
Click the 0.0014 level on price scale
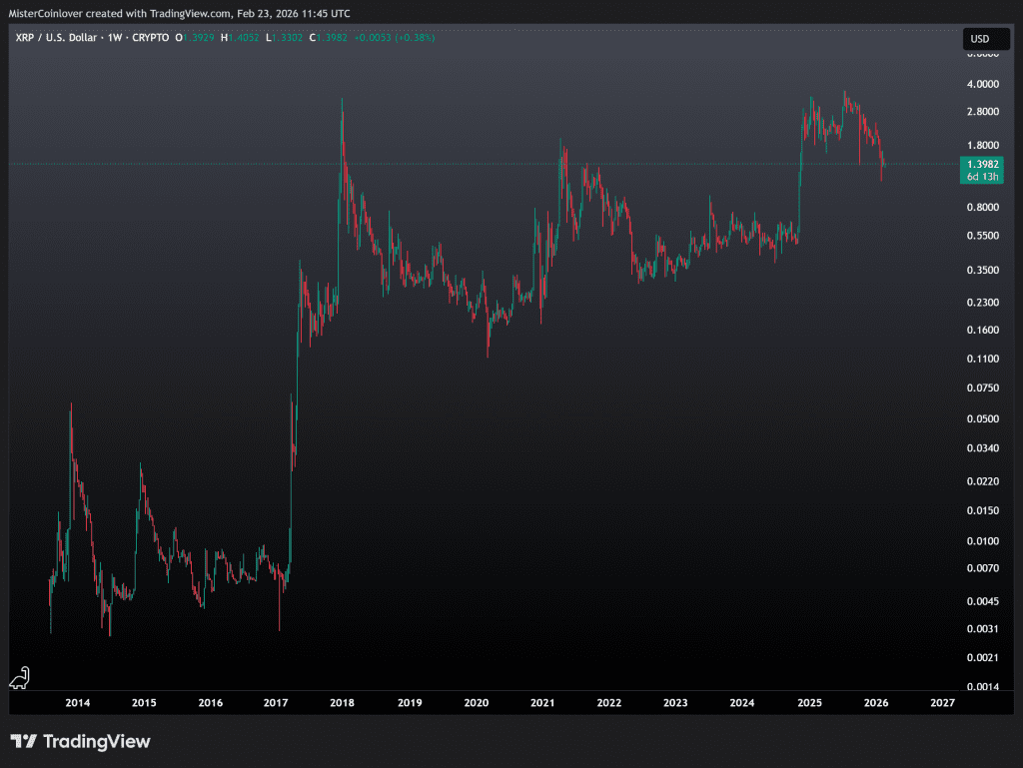pyautogui.click(x=978, y=687)
